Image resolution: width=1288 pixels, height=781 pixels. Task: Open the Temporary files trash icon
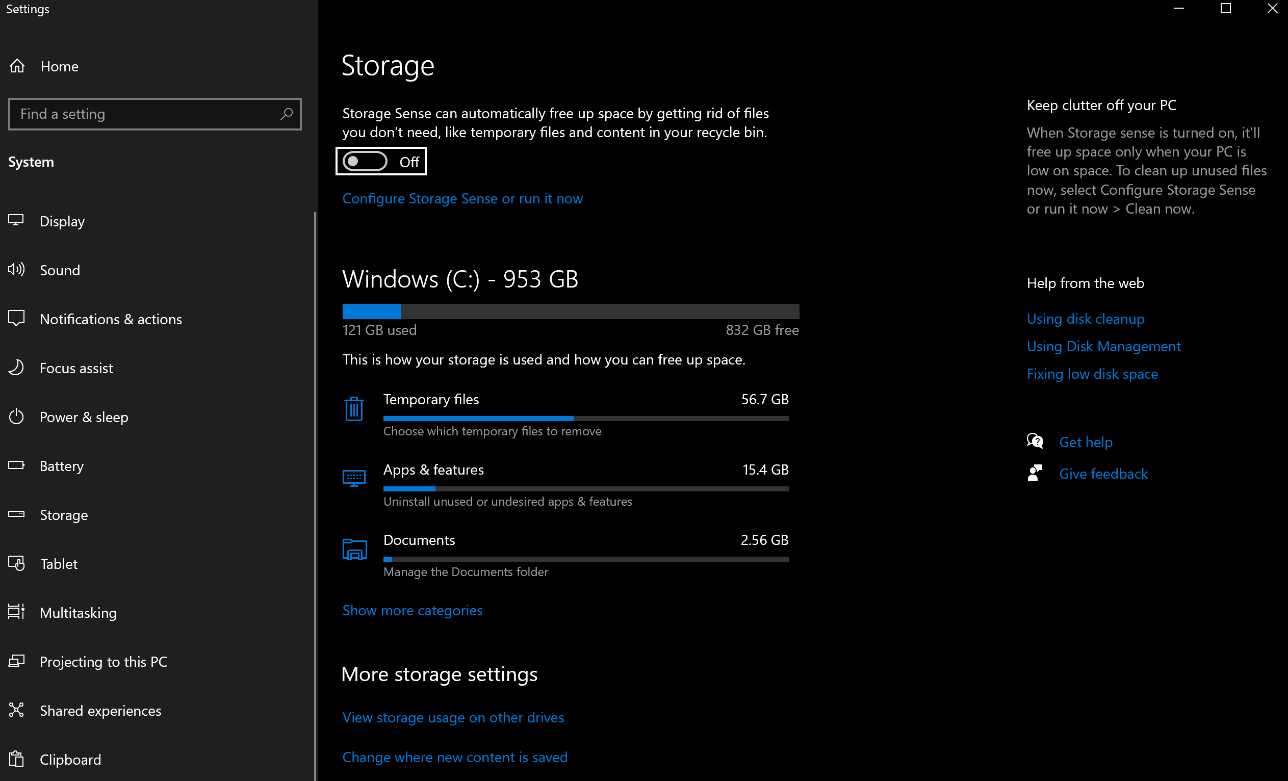click(354, 409)
